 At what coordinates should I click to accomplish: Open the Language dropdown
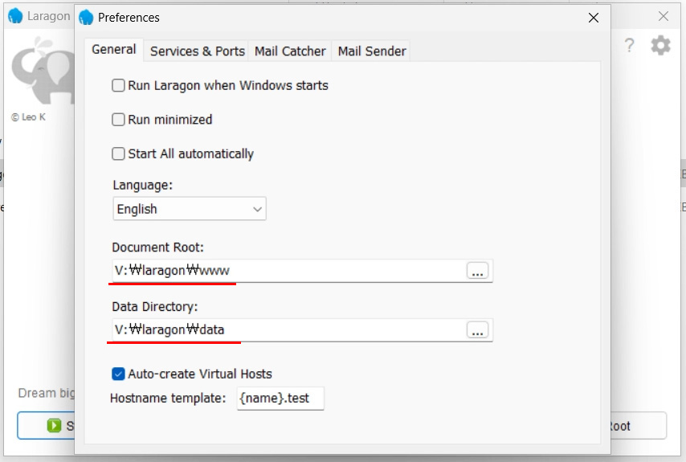click(x=190, y=209)
